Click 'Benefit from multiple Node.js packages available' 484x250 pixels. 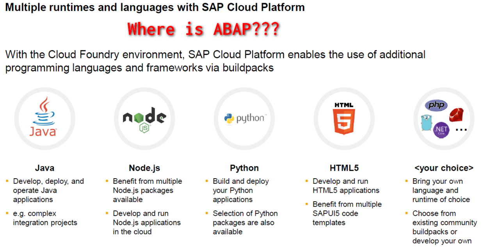[147, 190]
